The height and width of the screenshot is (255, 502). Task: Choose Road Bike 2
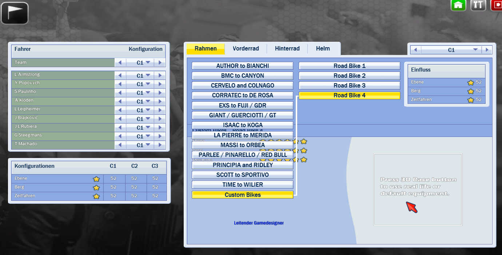tap(349, 76)
